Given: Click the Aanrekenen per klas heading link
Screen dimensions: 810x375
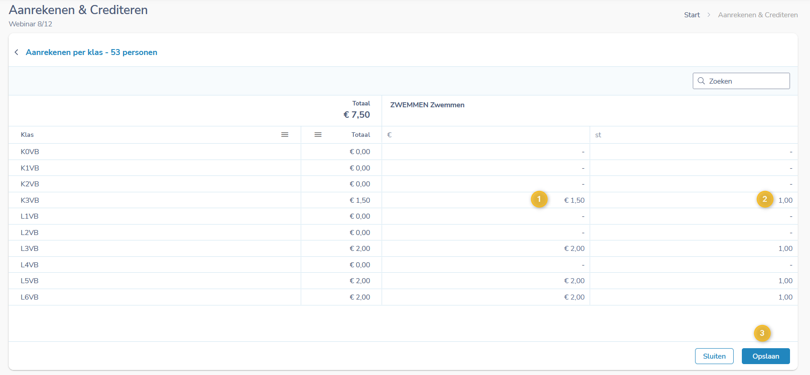Looking at the screenshot, I should [91, 52].
